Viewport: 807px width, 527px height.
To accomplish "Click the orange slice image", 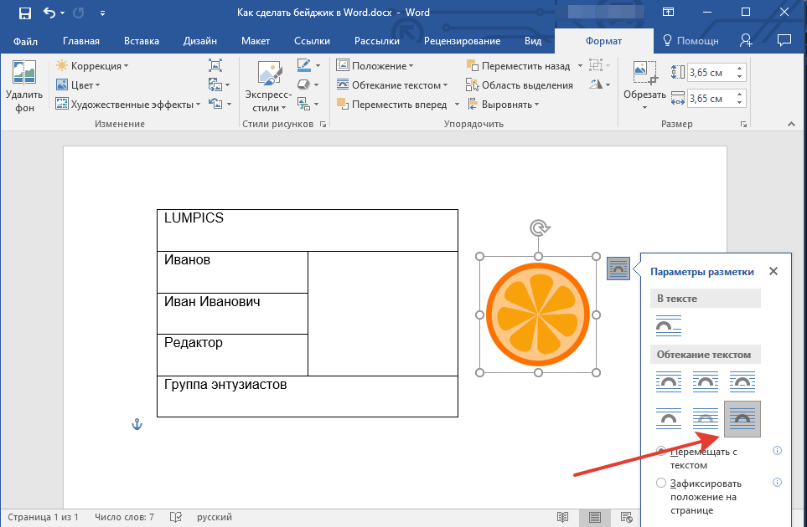I will point(538,315).
